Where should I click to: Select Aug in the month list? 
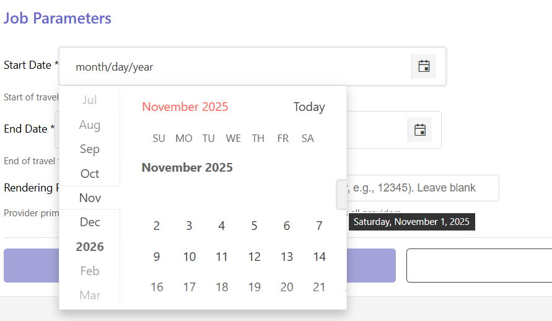point(90,125)
